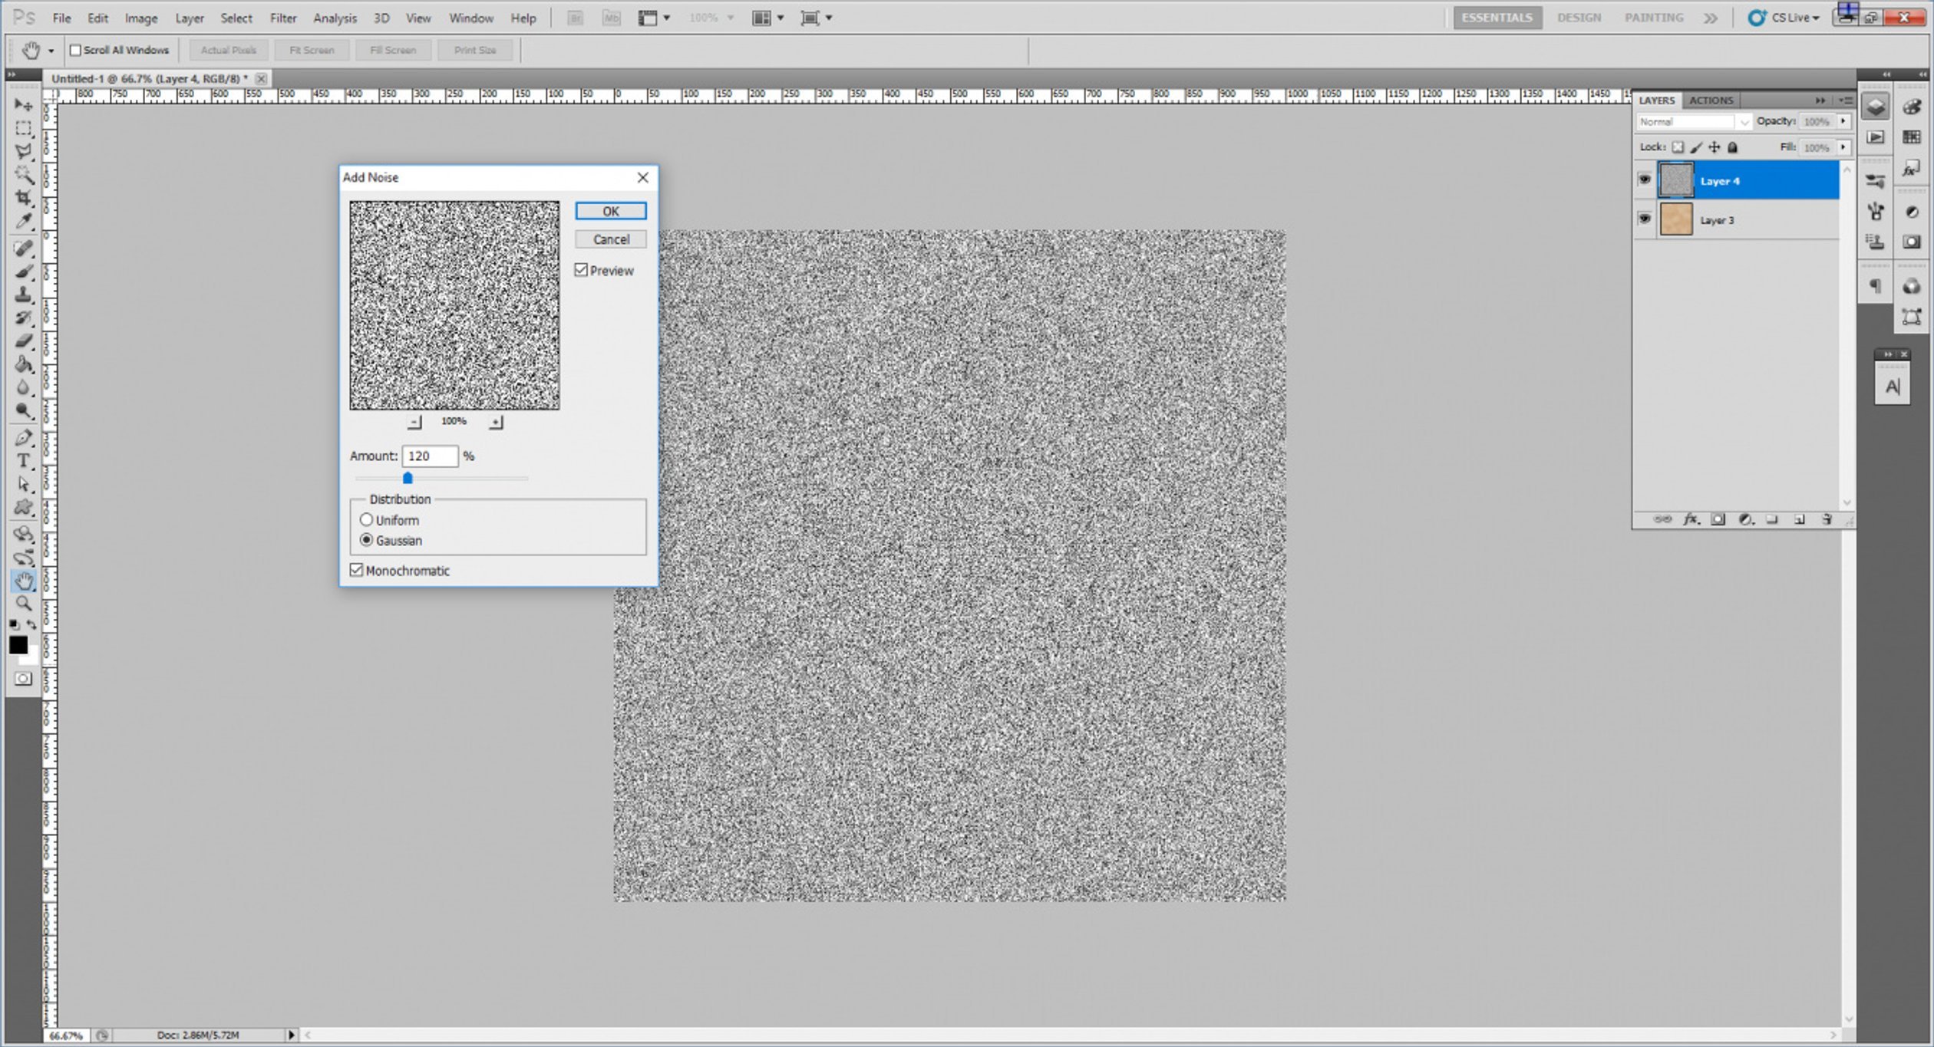Open the Analysis menu
The width and height of the screenshot is (1934, 1047).
coord(335,18)
